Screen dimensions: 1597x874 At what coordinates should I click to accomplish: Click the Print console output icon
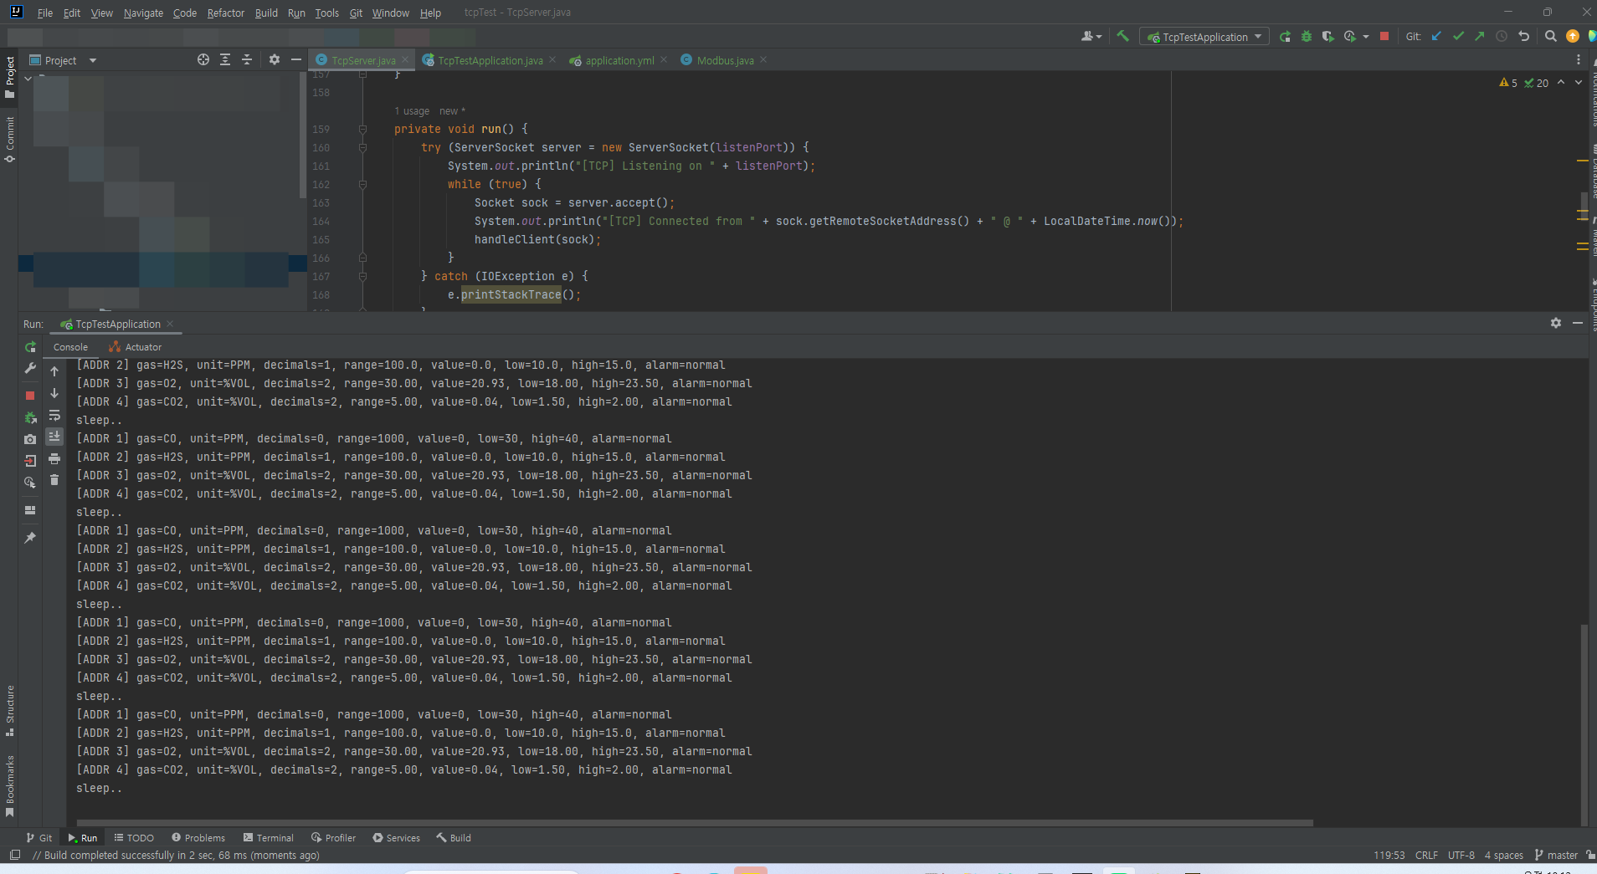click(x=54, y=458)
